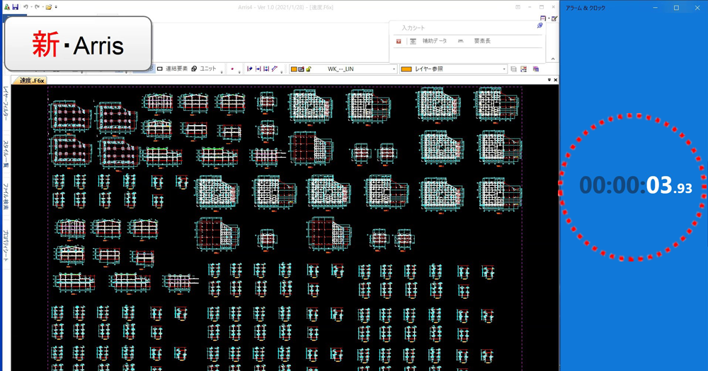Screen dimensions: 708x371
Task: Open the レイヤー参照 dropdown
Action: coord(504,69)
